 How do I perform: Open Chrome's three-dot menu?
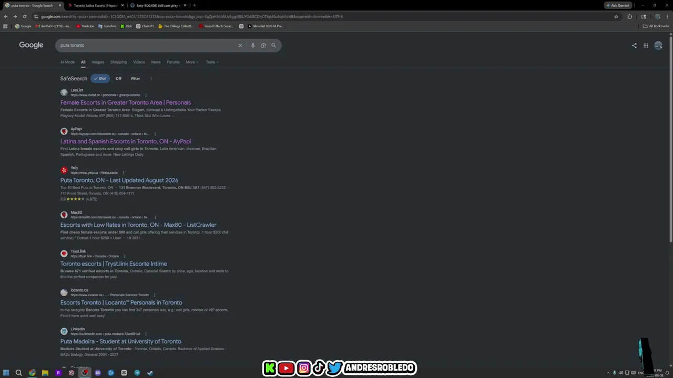point(667,16)
